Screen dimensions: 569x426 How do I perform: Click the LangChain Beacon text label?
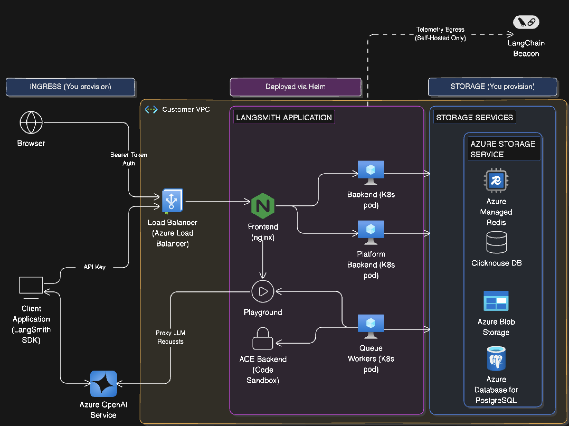click(x=526, y=48)
